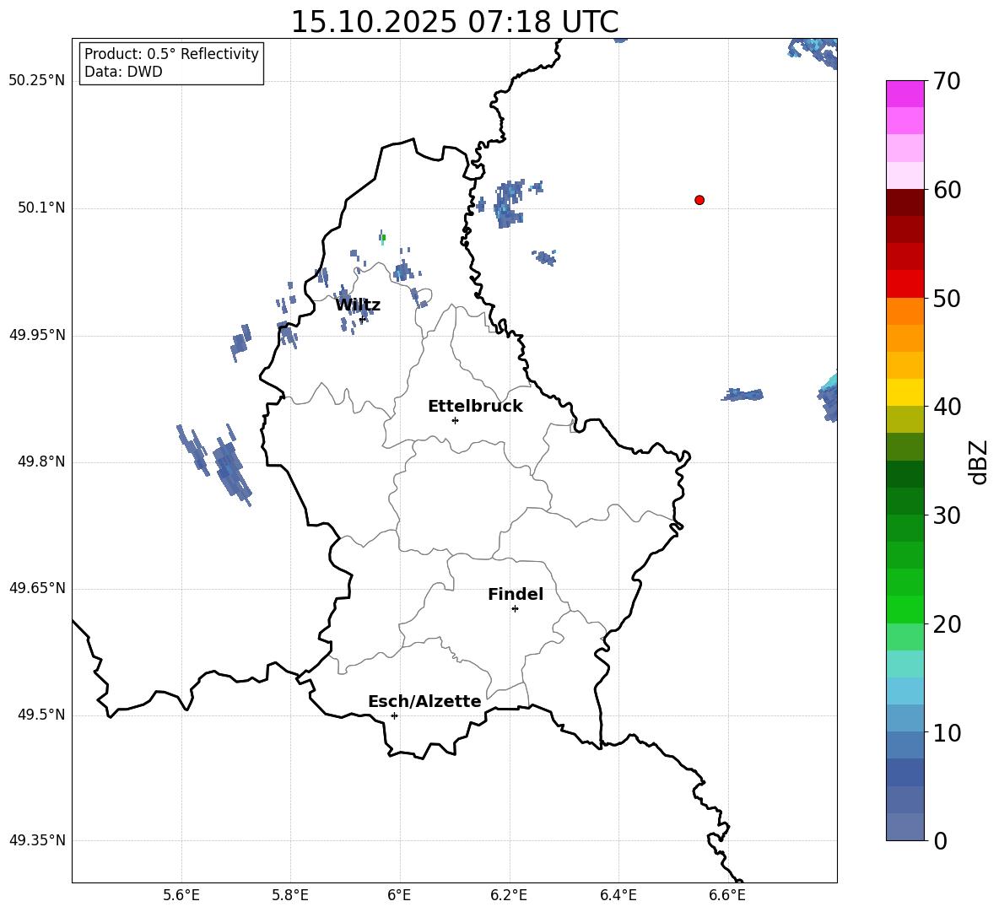The width and height of the screenshot is (999, 912).
Task: Click the 49.95°N latitude label
Action: (x=37, y=335)
